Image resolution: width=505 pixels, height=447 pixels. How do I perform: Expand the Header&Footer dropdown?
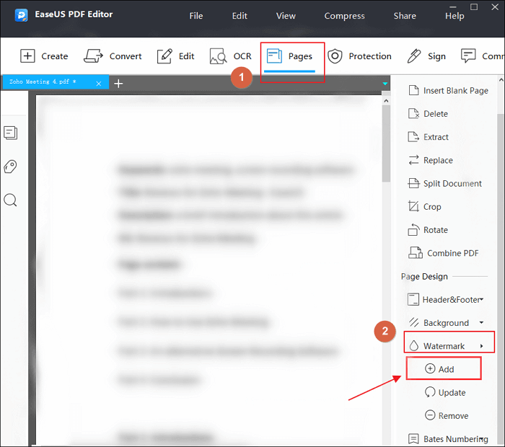click(x=481, y=299)
